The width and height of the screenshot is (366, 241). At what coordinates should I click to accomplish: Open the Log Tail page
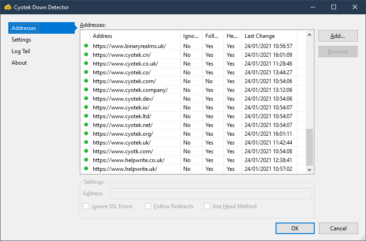click(21, 51)
